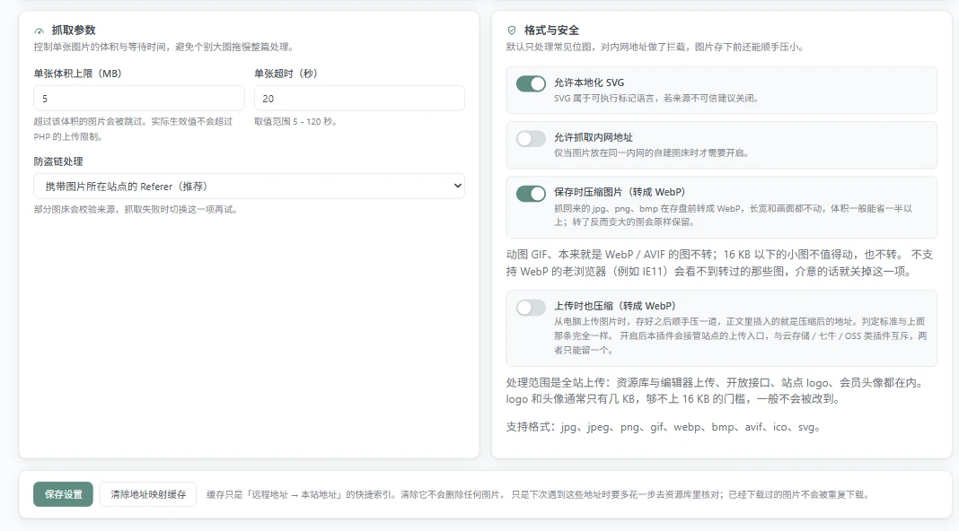Click the description starting 从电脑上传图片时

pos(741,336)
